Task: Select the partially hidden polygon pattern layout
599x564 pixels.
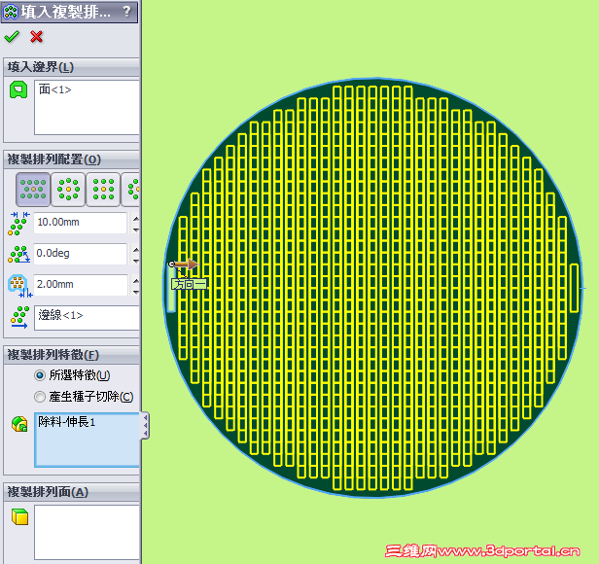Action: pyautogui.click(x=130, y=190)
